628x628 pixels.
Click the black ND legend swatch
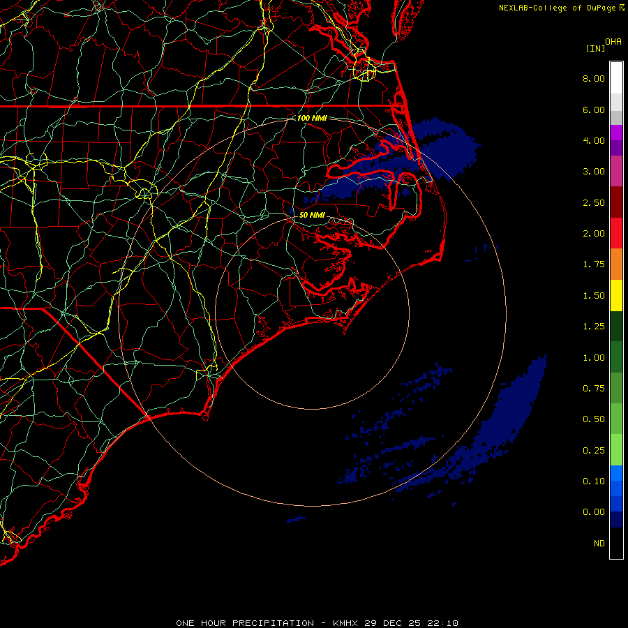616,543
